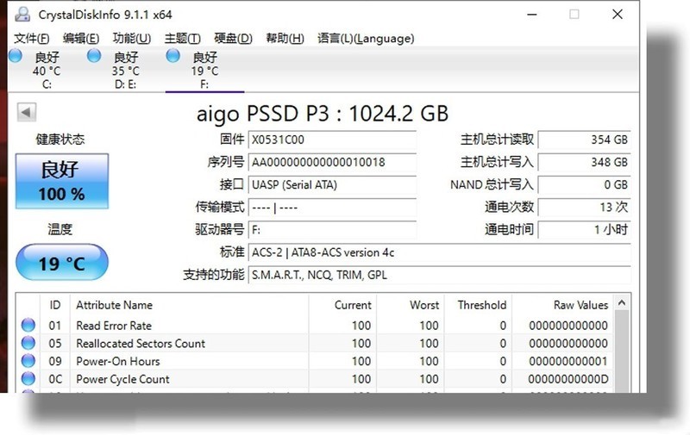
Task: Click the blue status orb for drive C:
Action: click(16, 56)
